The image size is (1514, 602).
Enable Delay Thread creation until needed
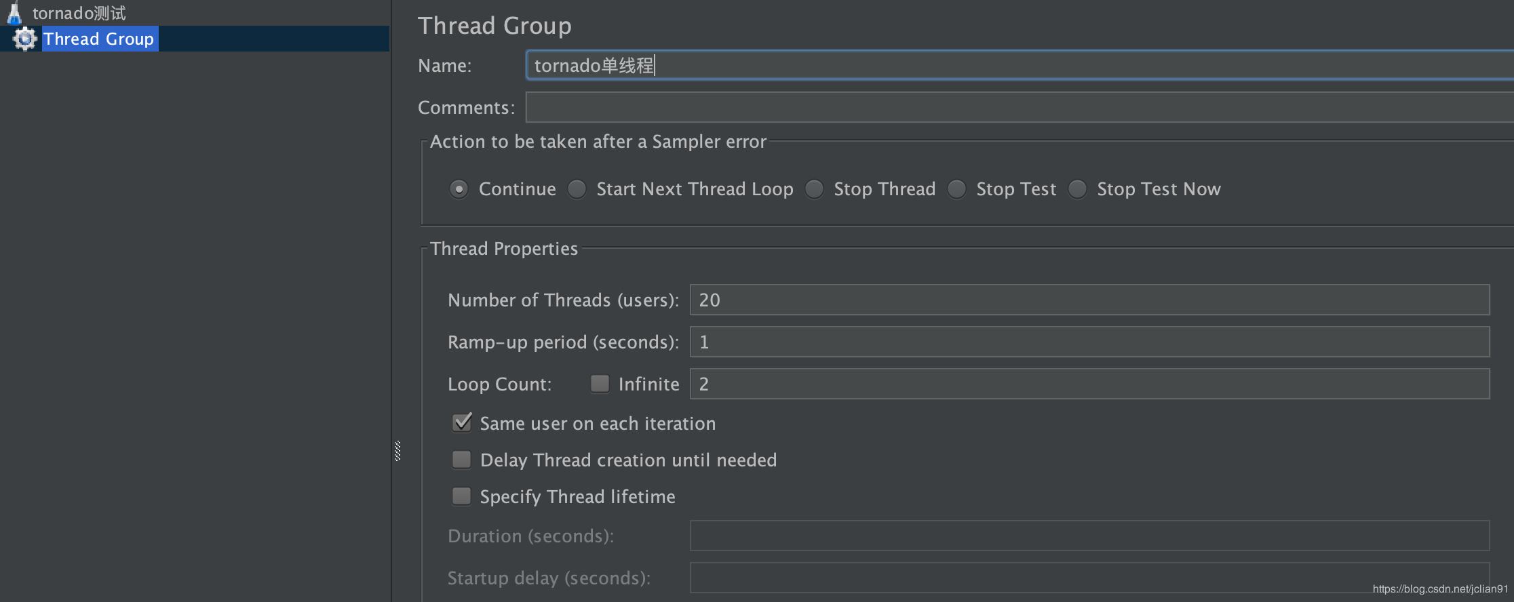tap(462, 460)
